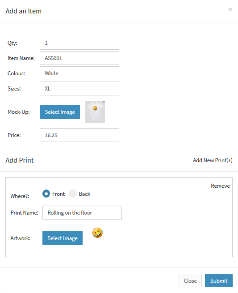Click the Qty input field
The image size is (238, 293).
coord(79,43)
